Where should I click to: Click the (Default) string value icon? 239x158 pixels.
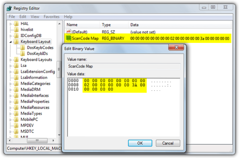[x=68, y=32]
